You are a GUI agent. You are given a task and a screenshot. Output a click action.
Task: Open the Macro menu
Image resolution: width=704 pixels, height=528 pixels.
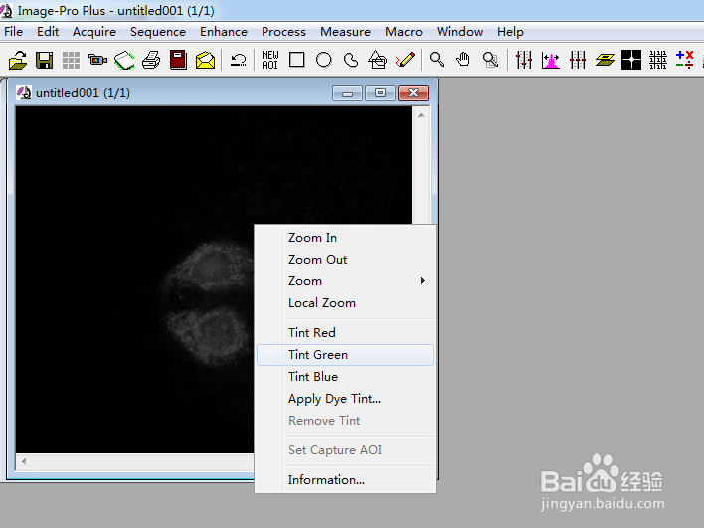(x=403, y=32)
